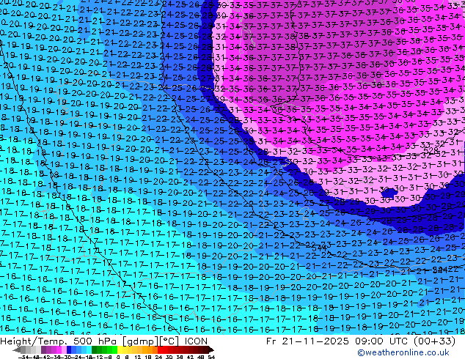Click the '-54' legend scale value
Image resolution: width=465 pixels, height=359 pixels.
pyautogui.click(x=25, y=357)
